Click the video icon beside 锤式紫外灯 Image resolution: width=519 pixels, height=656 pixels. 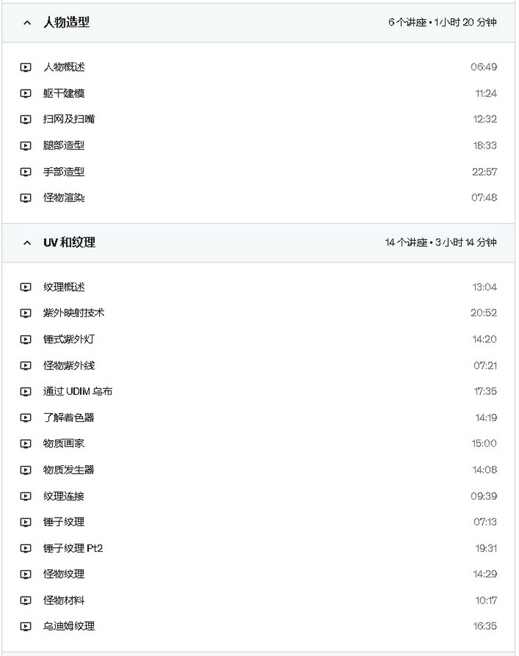(x=26, y=339)
